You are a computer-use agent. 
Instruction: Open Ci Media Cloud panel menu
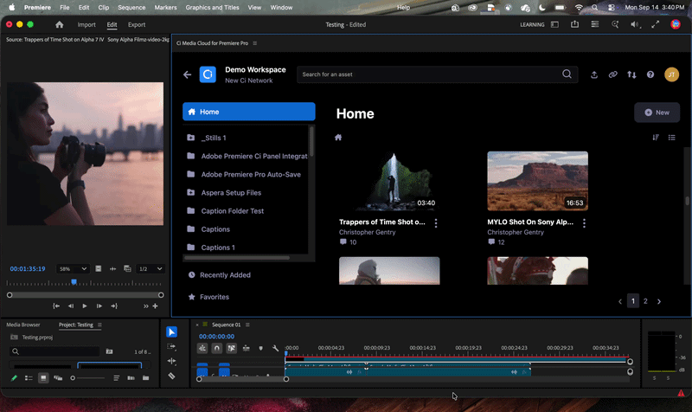pos(255,43)
